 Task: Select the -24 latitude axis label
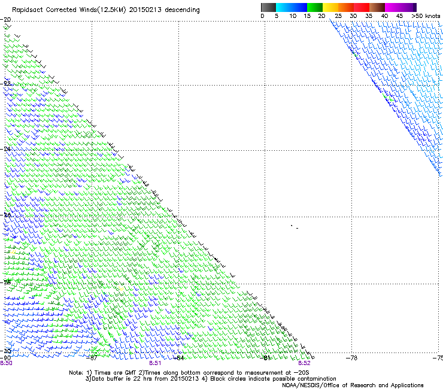point(6,149)
